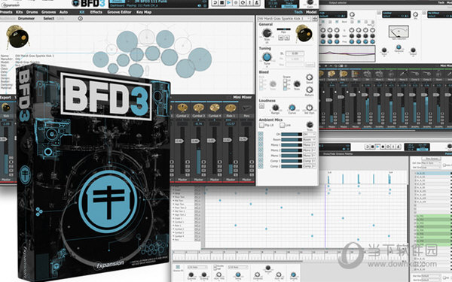
Task: Click the Cymbal 3 channel fader handle
Action: click(x=195, y=141)
